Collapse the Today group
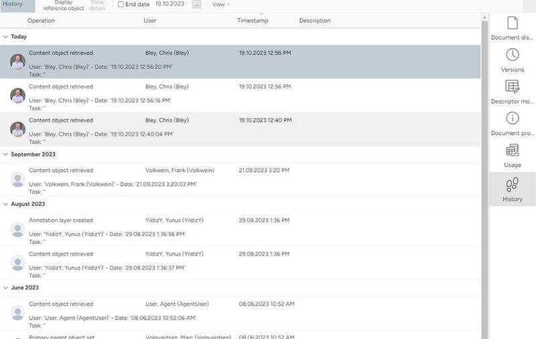The image size is (536, 339). click(x=5, y=37)
